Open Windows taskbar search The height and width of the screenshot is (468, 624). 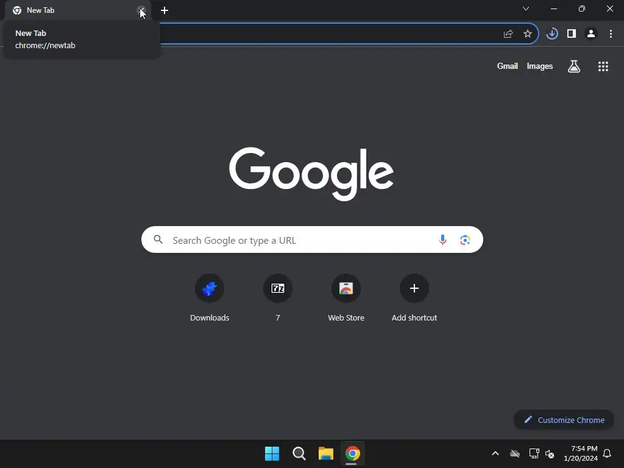299,453
